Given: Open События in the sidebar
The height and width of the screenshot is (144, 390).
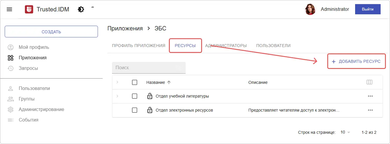Looking at the screenshot, I should tap(28, 120).
